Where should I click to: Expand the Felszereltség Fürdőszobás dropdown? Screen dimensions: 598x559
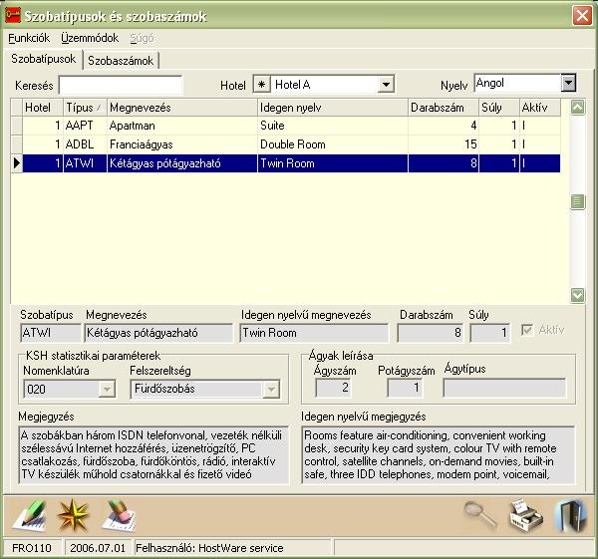(x=271, y=390)
